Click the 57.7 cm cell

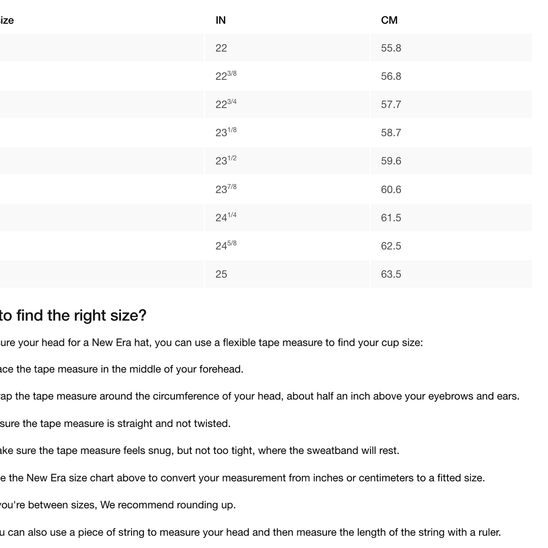(x=451, y=105)
